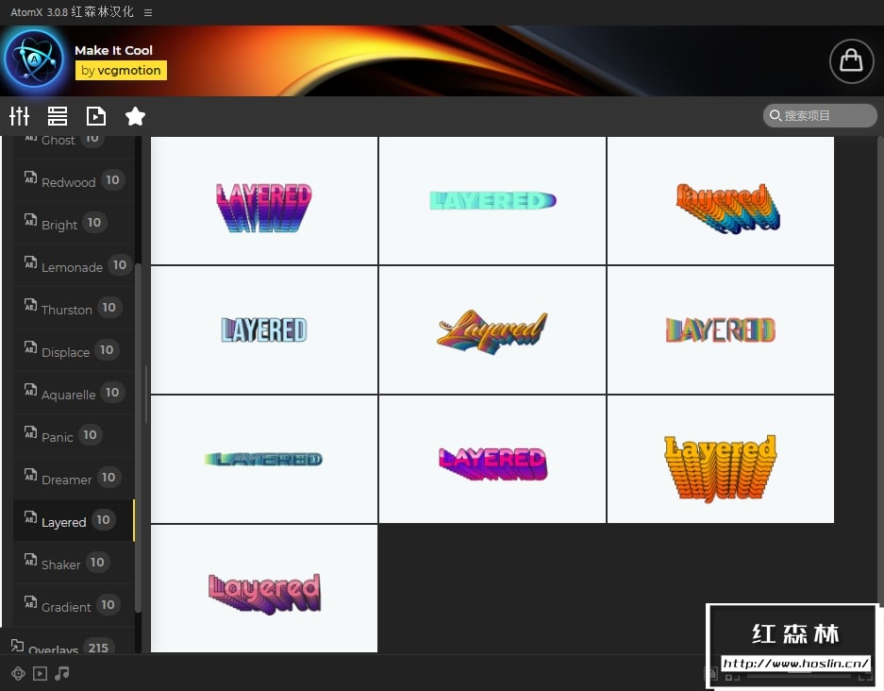Select the Bright category

pyautogui.click(x=74, y=223)
